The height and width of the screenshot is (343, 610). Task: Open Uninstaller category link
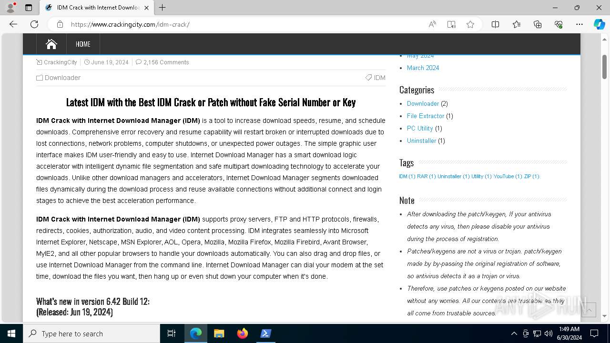(421, 141)
